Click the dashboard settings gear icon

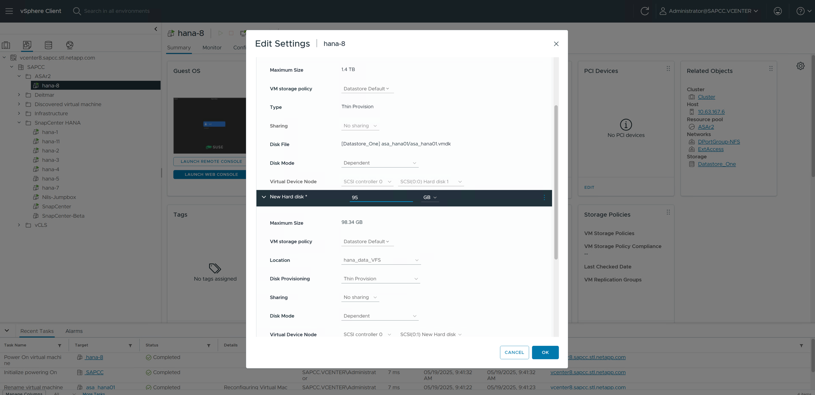coord(800,66)
